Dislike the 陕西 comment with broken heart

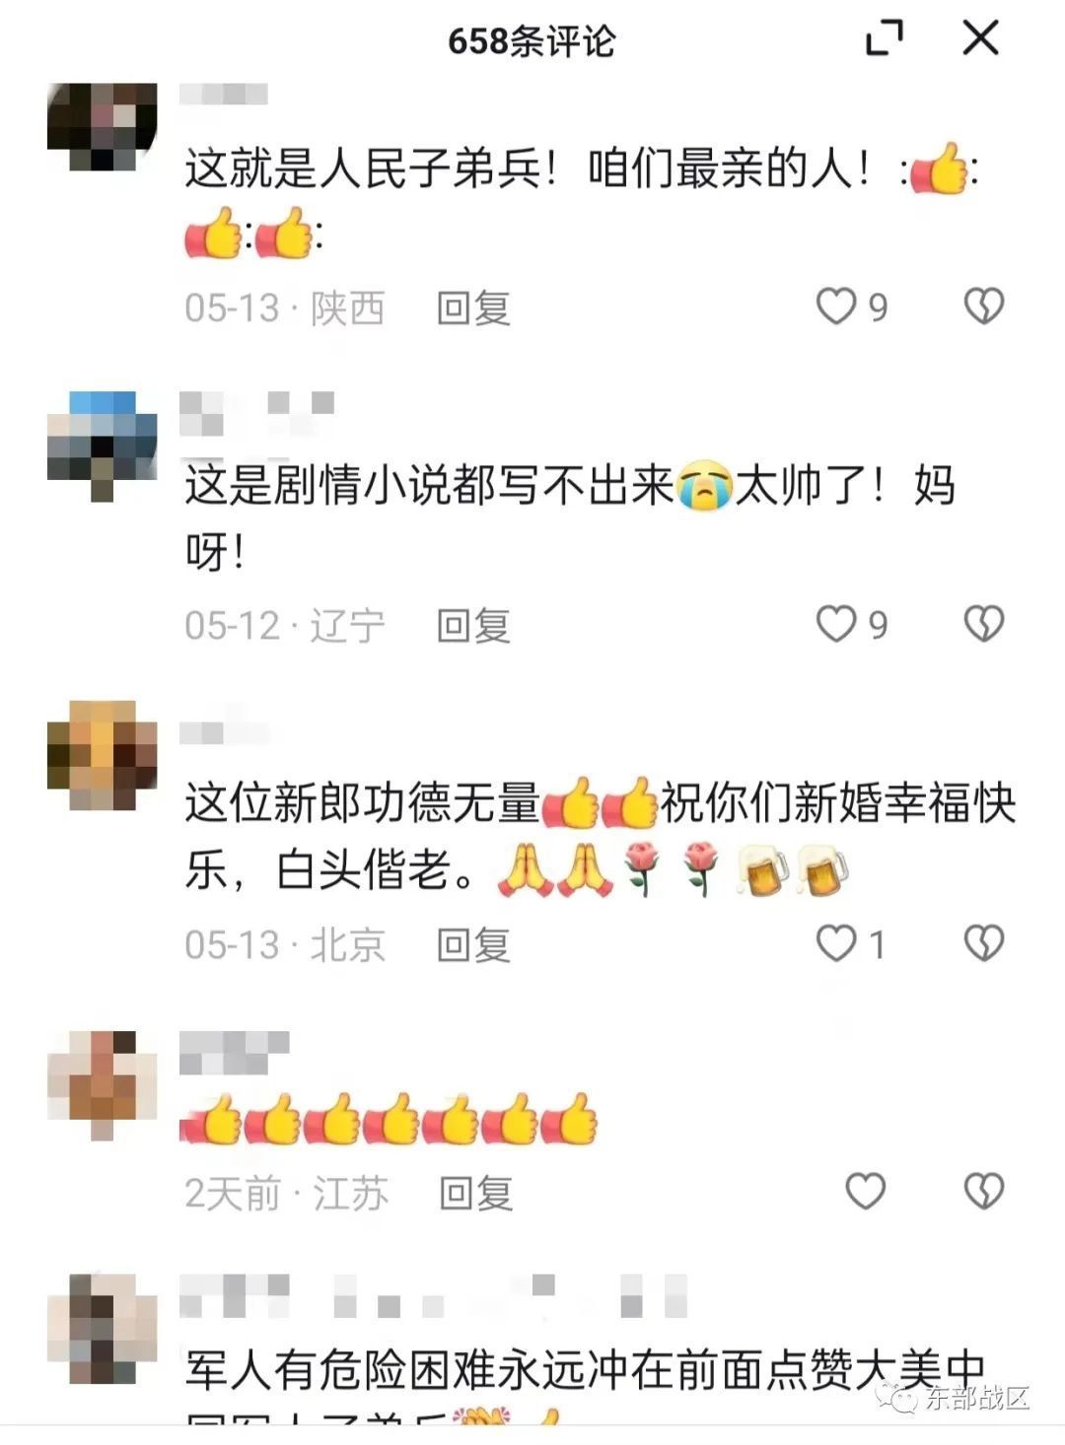coord(983,307)
